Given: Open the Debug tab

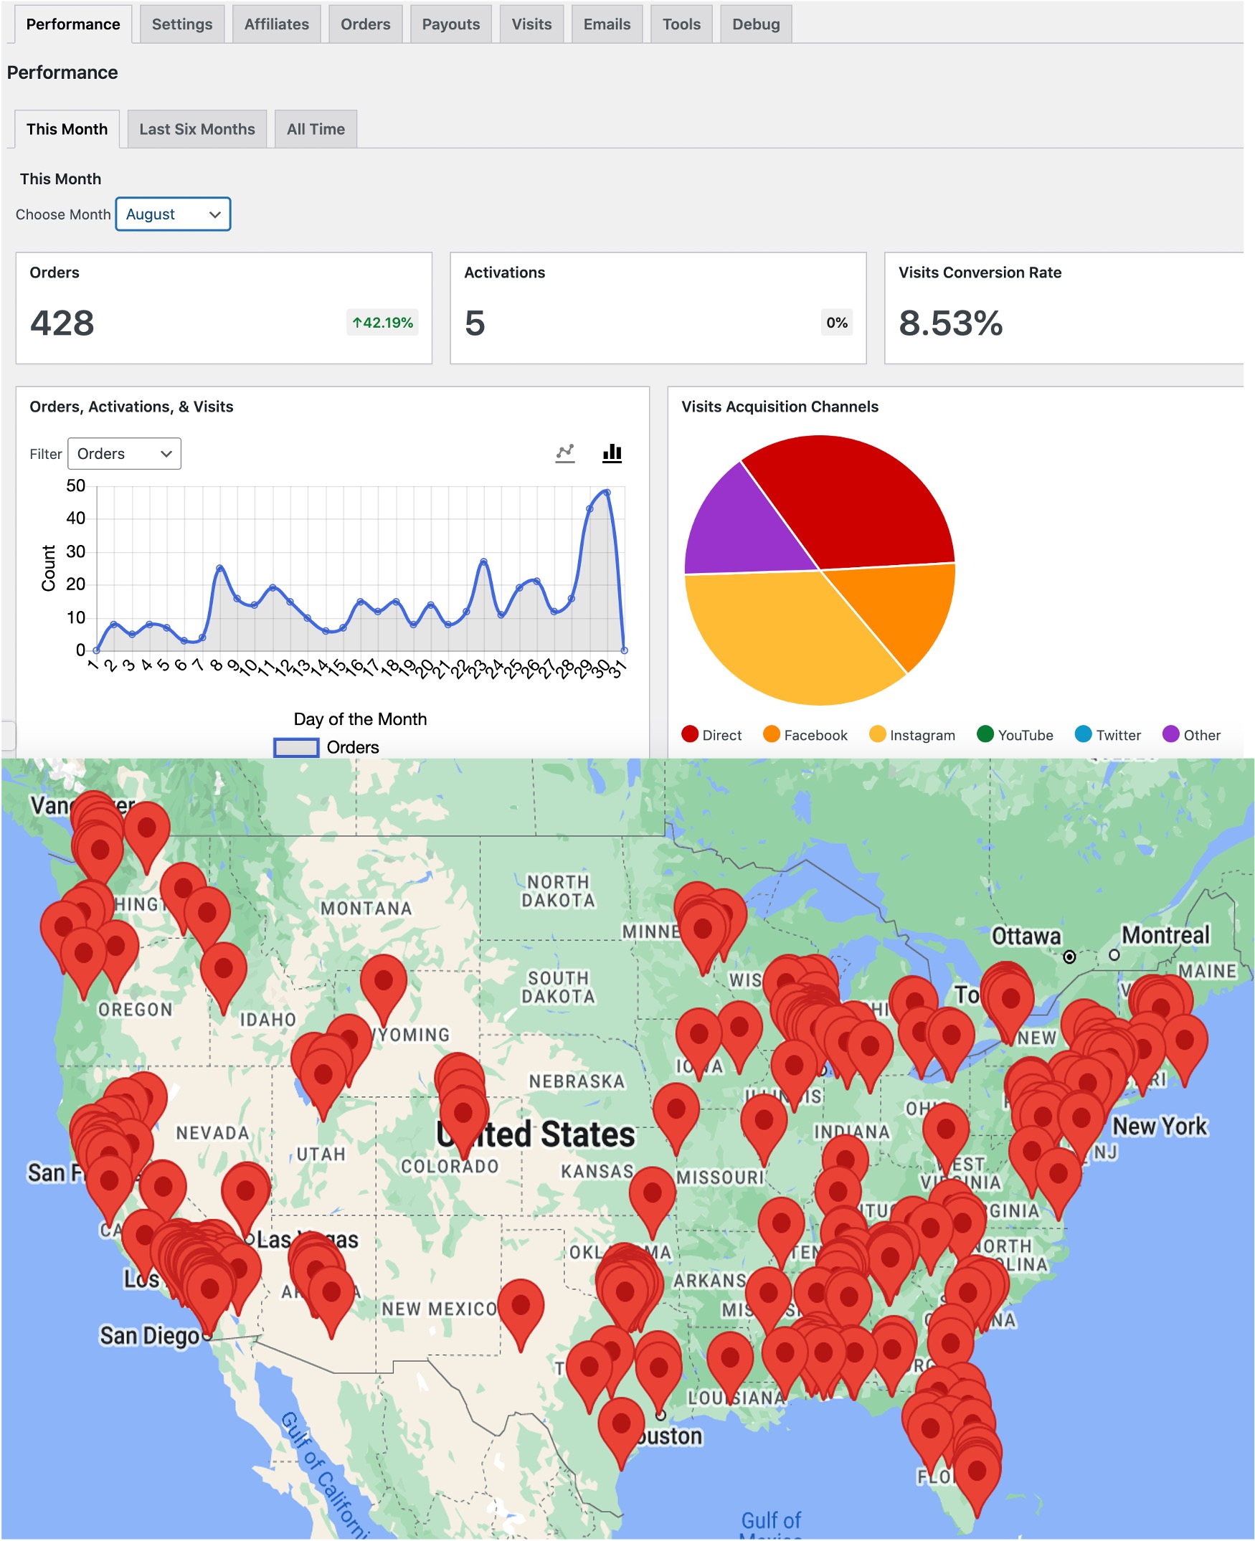Looking at the screenshot, I should 755,24.
